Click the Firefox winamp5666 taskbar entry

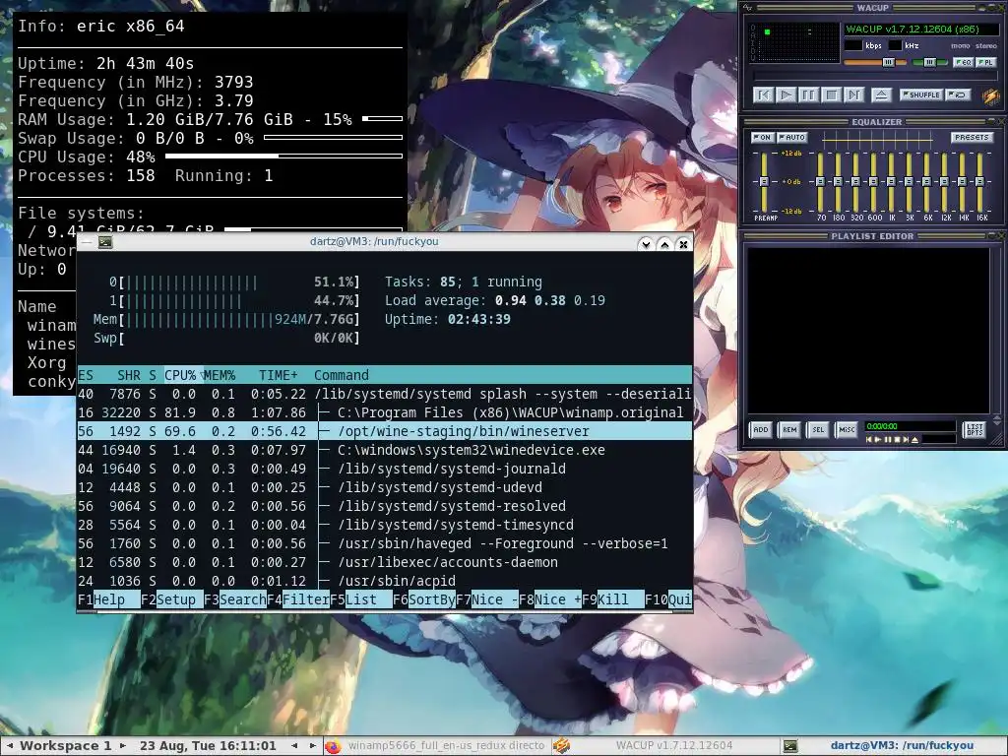pyautogui.click(x=436, y=746)
